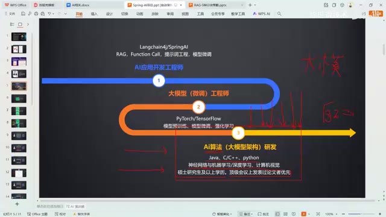This screenshot has height=217, width=386.
Task: Select slide 10 thumbnail
Action: pos(19,148)
